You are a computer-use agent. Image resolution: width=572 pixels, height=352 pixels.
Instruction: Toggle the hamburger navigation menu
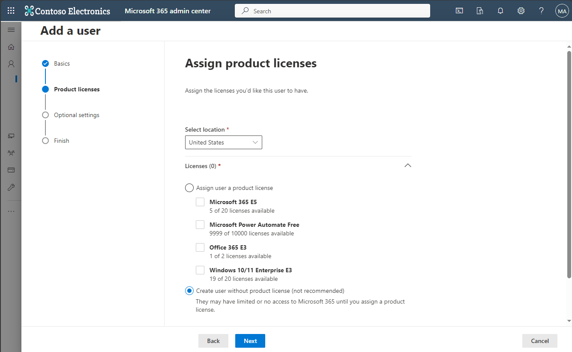[x=11, y=30]
